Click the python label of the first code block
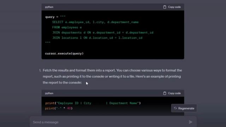Viewport: 226px width, 127px height. (x=49, y=7)
